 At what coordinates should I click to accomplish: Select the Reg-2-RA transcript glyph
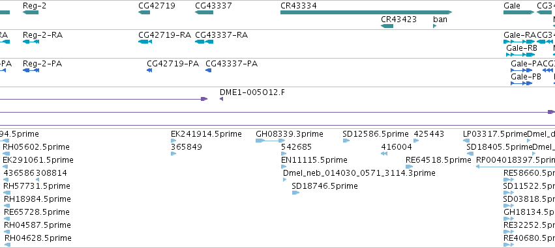(x=31, y=42)
